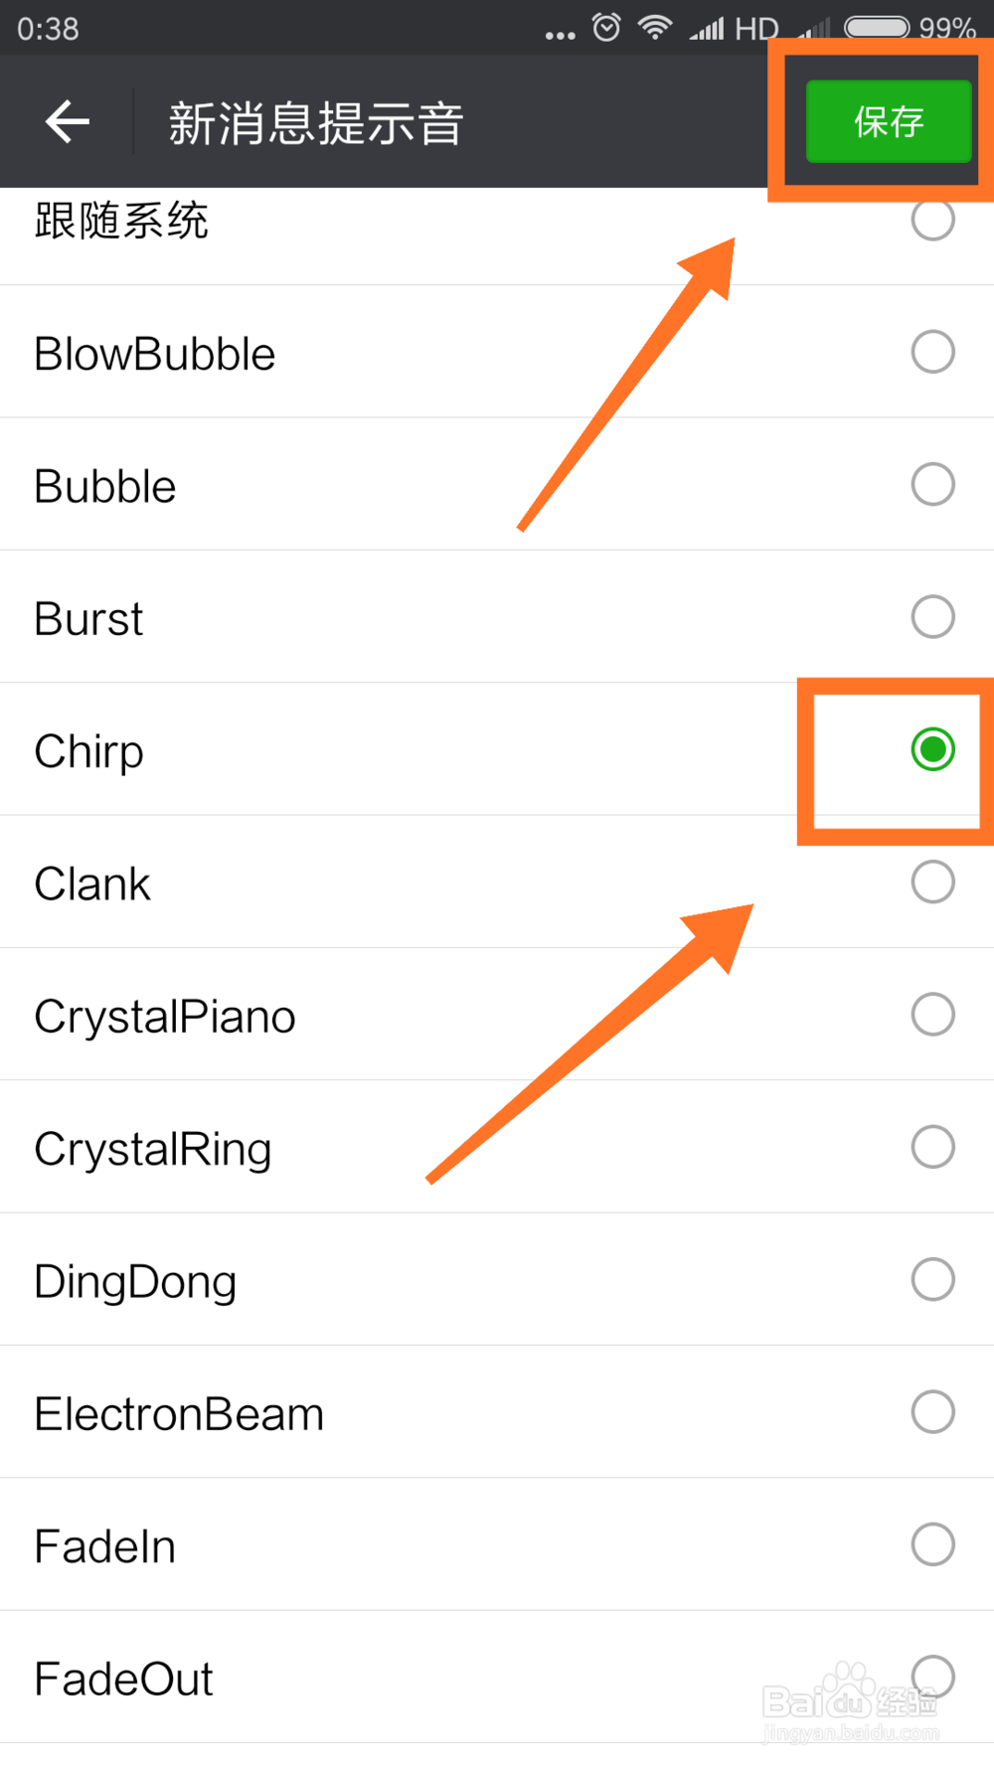The image size is (994, 1767).
Task: Tap the DingDong list entry label
Action: [135, 1281]
